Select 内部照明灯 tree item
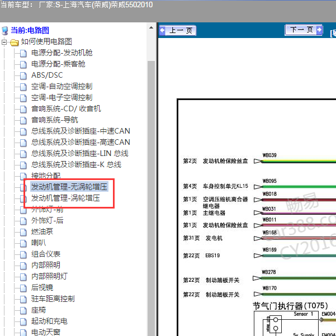This screenshot has width=336, height=336. pyautogui.click(x=49, y=276)
